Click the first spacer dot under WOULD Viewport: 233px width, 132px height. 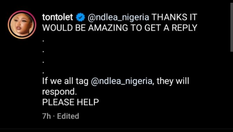point(43,41)
